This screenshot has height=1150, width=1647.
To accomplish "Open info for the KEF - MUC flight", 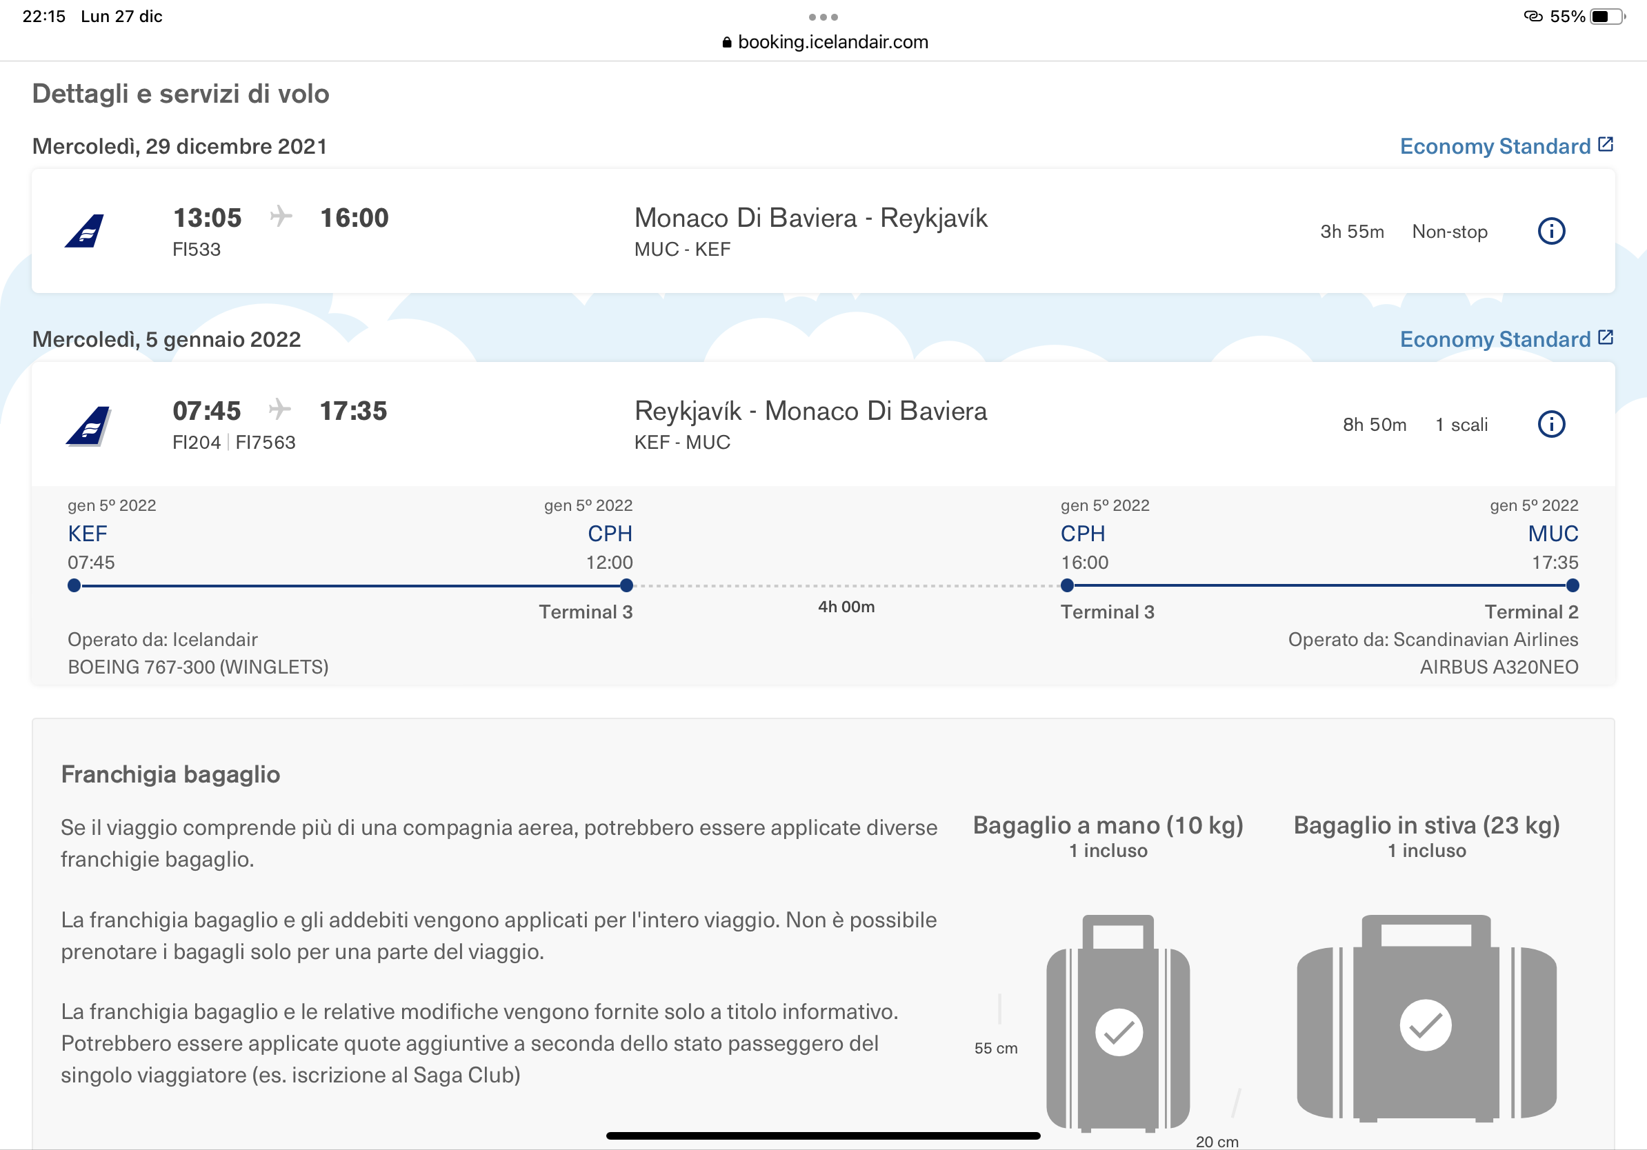I will [x=1551, y=424].
